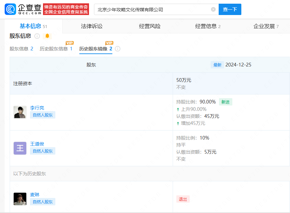Clear the search box with the X icon

(213, 9)
